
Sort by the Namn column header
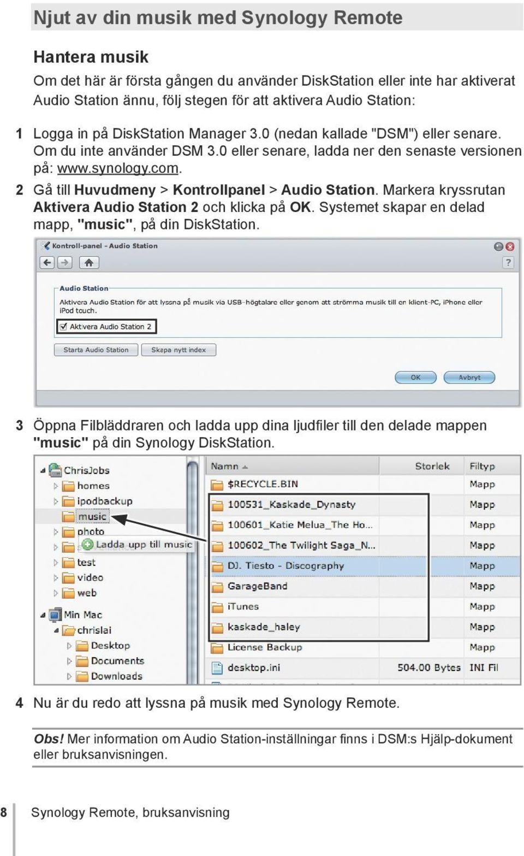[x=292, y=466]
